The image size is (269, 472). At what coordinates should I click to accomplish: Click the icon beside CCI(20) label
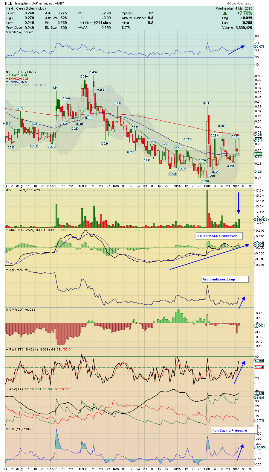7,429
